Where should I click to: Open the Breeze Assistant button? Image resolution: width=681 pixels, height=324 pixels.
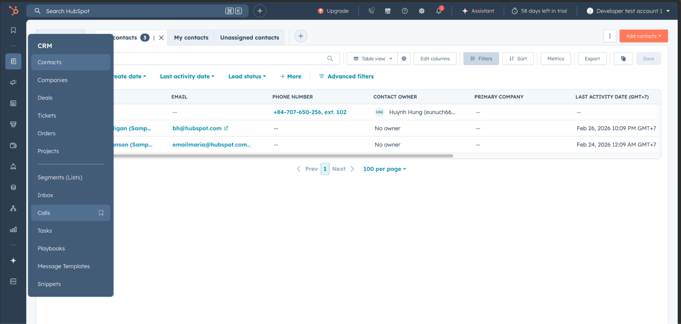pyautogui.click(x=478, y=11)
